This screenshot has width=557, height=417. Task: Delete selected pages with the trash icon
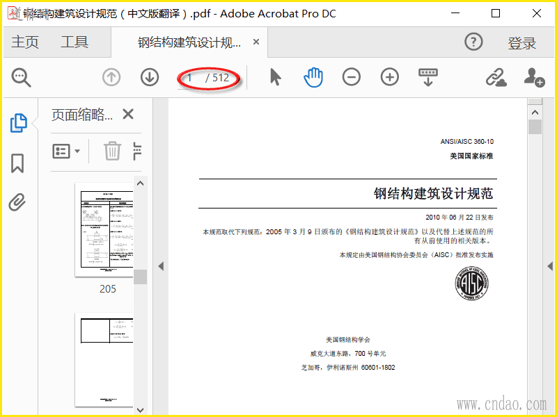(112, 151)
